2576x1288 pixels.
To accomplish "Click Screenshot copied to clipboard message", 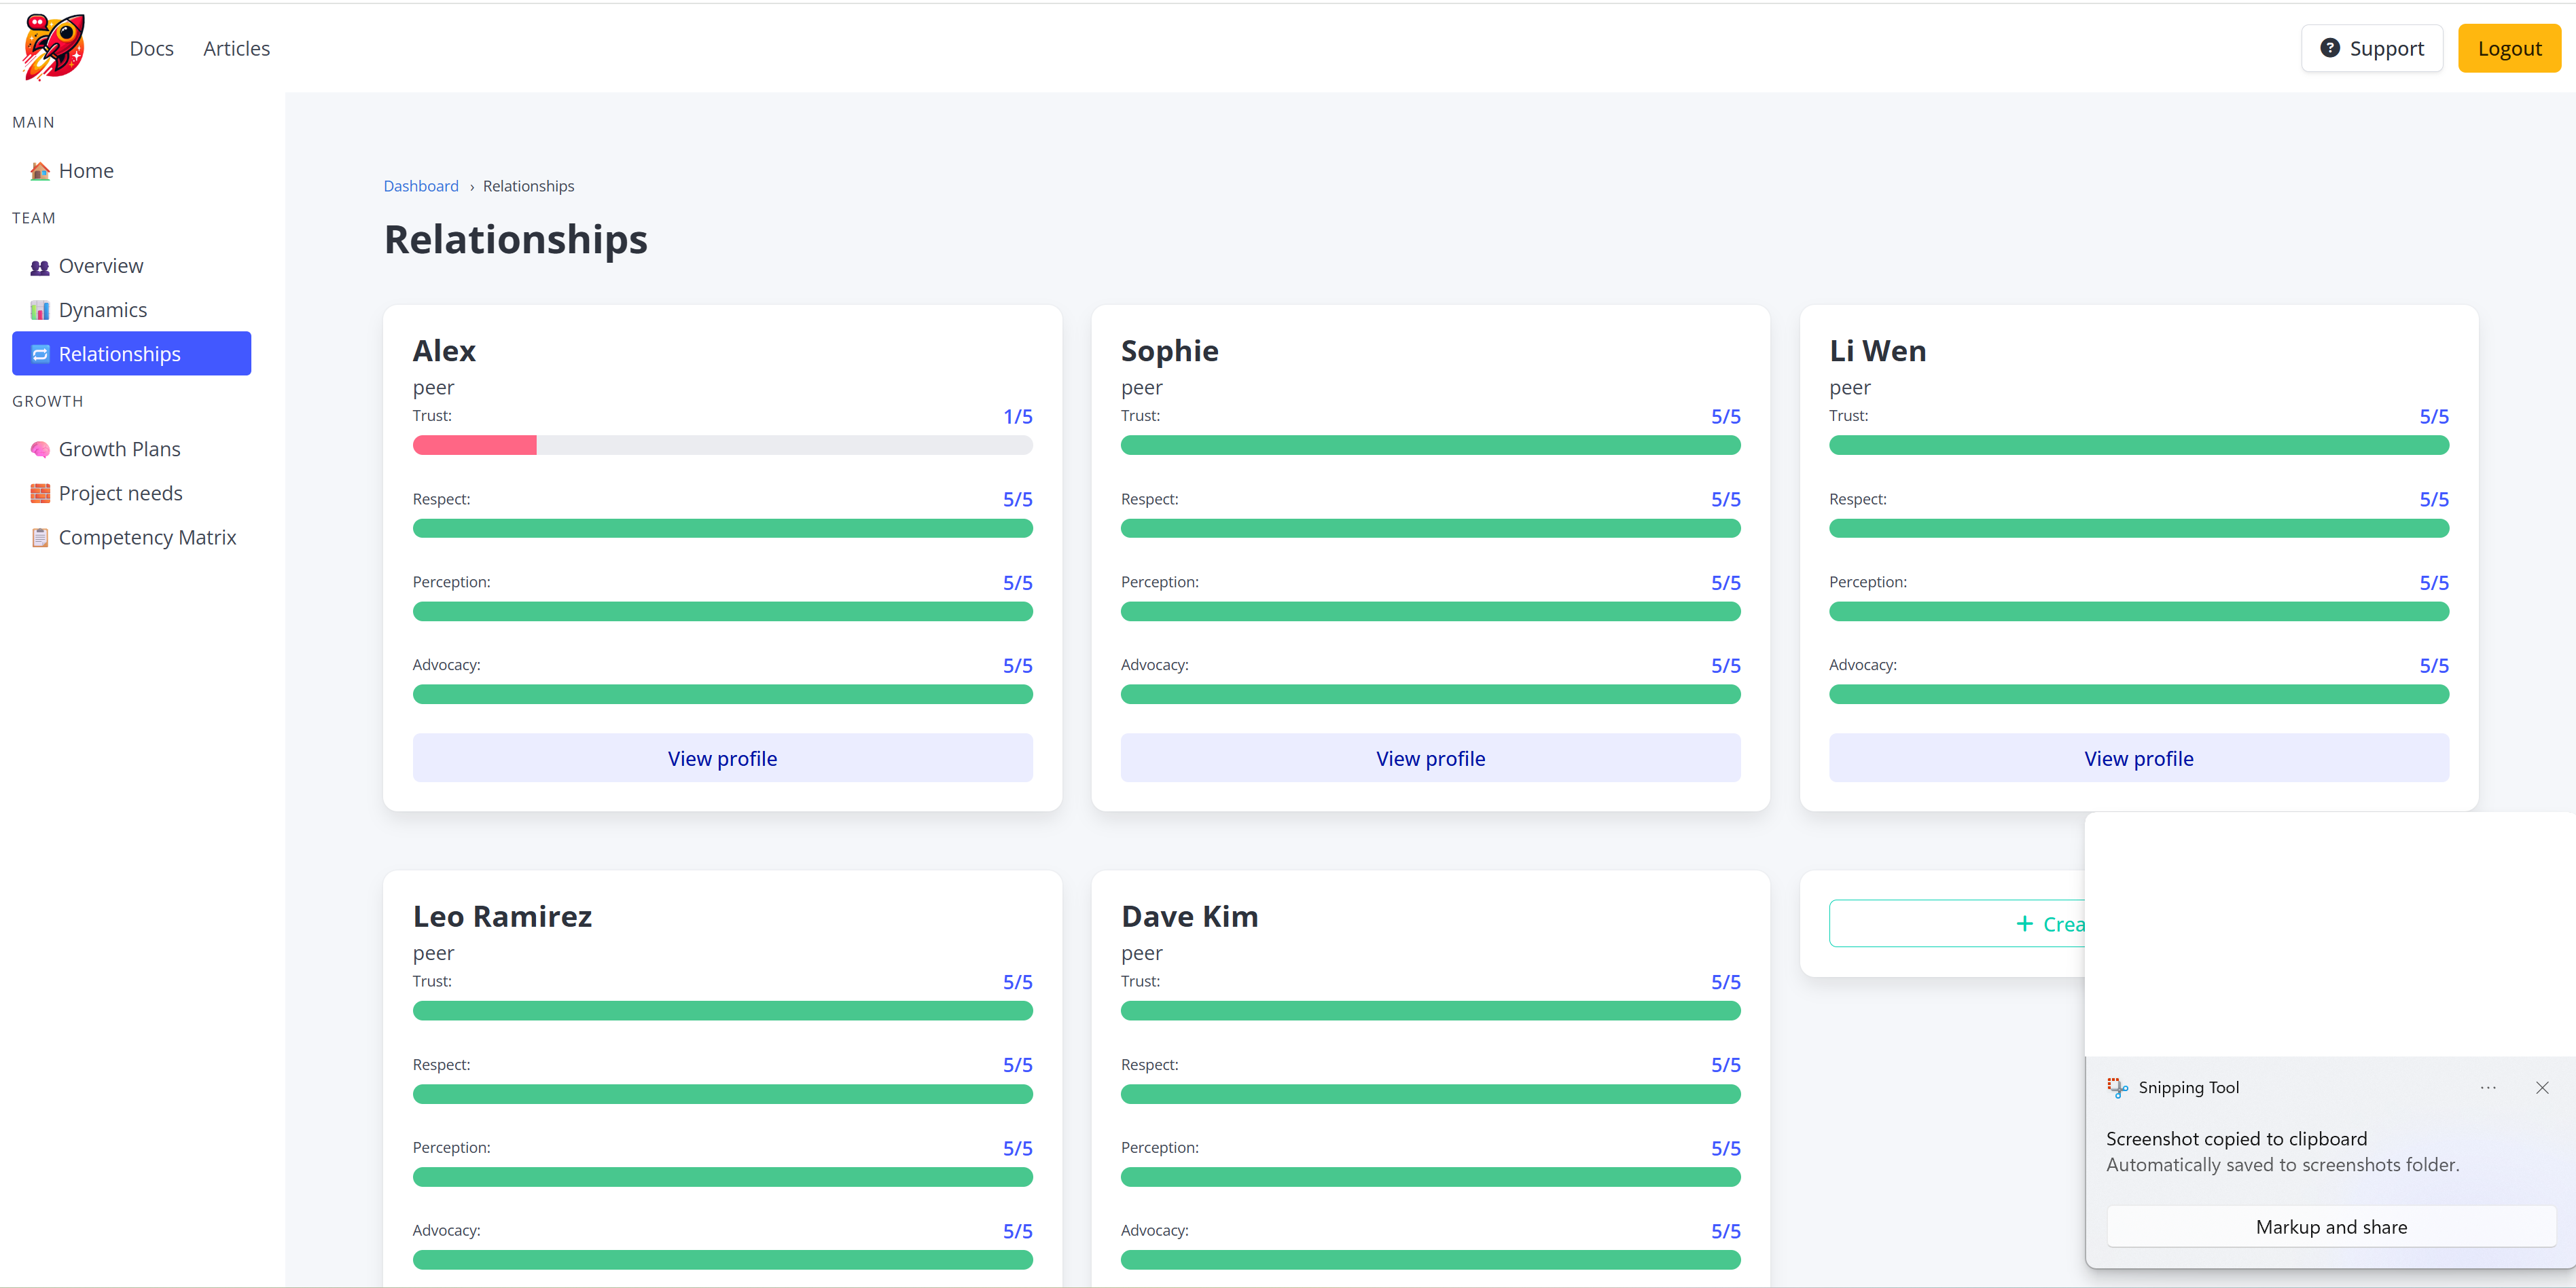I will [2236, 1139].
